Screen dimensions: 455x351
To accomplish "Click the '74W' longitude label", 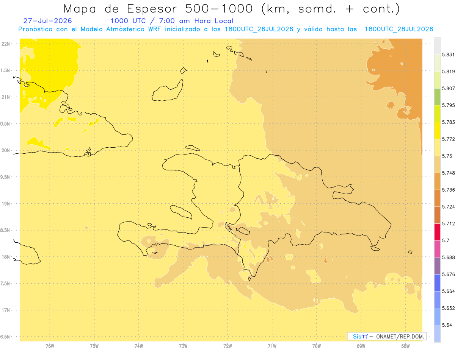I will click(139, 346).
